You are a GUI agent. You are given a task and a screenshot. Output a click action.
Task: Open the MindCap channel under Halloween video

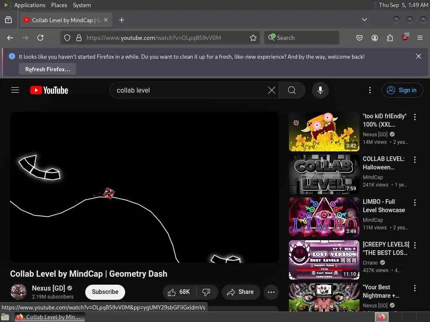click(373, 177)
